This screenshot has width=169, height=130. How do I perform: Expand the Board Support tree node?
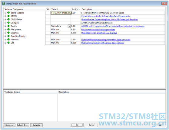click(5, 13)
